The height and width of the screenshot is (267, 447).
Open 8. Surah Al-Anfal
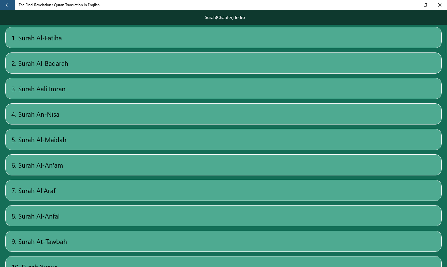[x=223, y=216]
